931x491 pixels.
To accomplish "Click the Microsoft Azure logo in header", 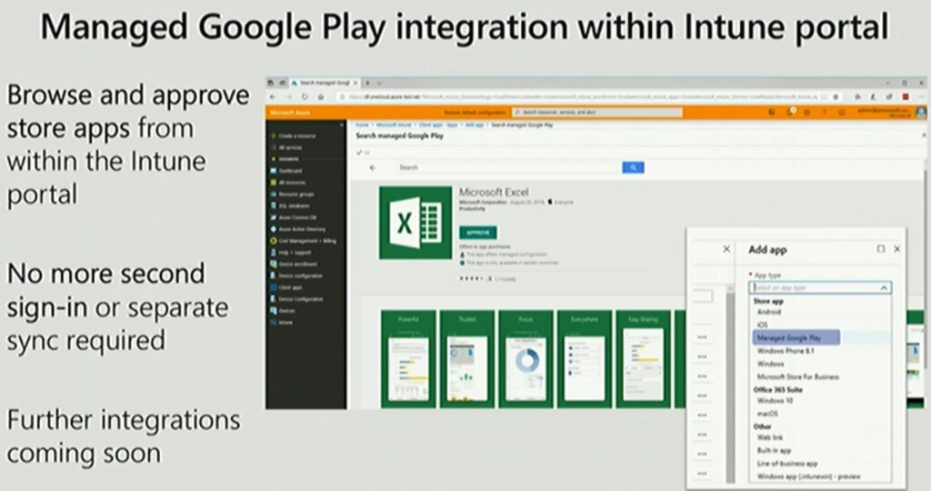I will tap(289, 113).
